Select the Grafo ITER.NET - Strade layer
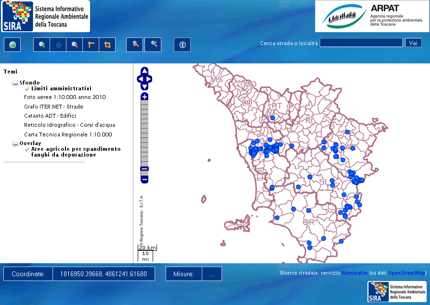The width and height of the screenshot is (430, 305). tap(54, 106)
